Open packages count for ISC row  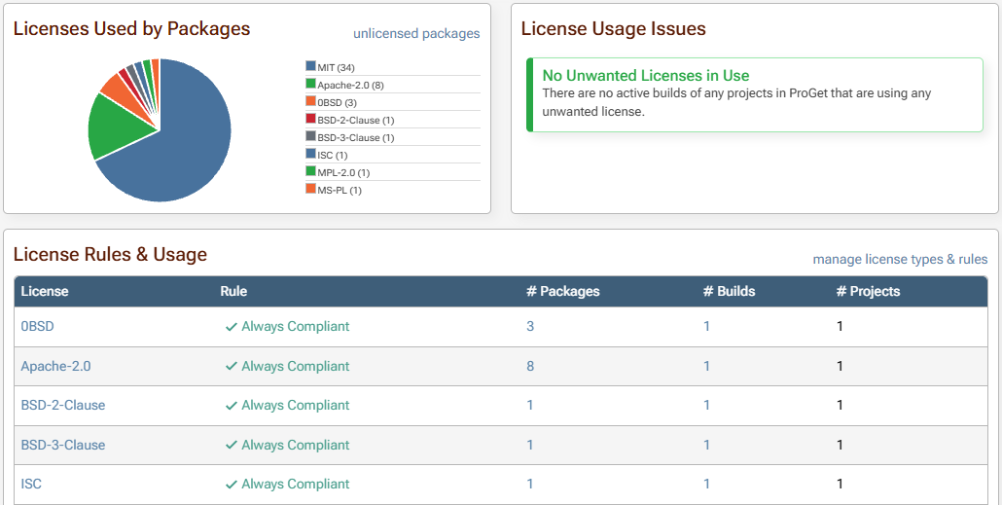530,484
